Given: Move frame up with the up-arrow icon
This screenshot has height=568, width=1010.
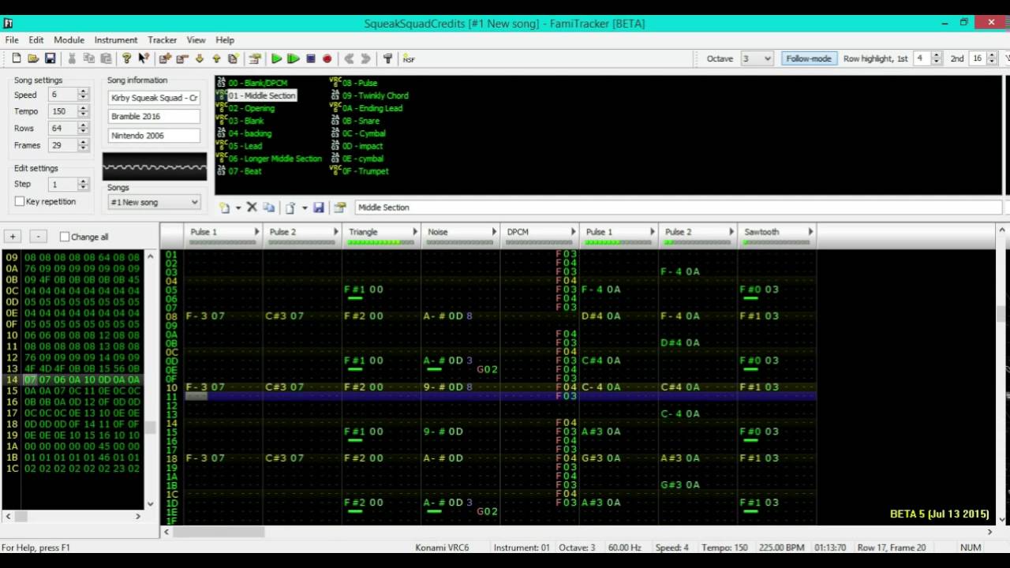Looking at the screenshot, I should [216, 58].
